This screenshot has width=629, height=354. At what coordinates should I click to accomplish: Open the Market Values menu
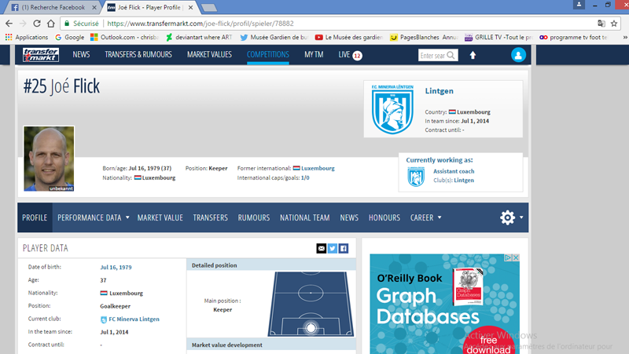[x=209, y=54]
